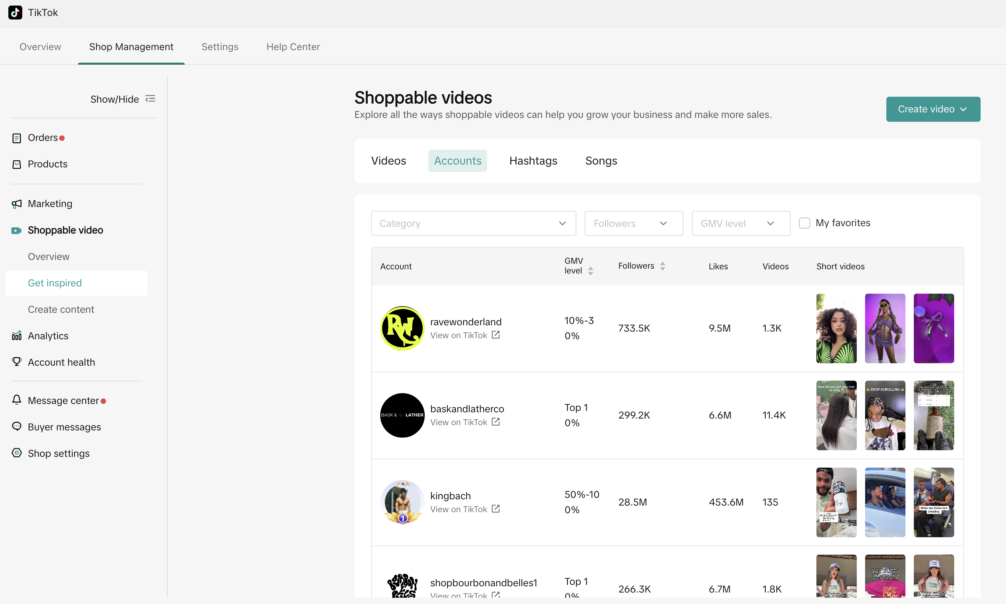
Task: Open the GMV level dropdown
Action: [741, 223]
